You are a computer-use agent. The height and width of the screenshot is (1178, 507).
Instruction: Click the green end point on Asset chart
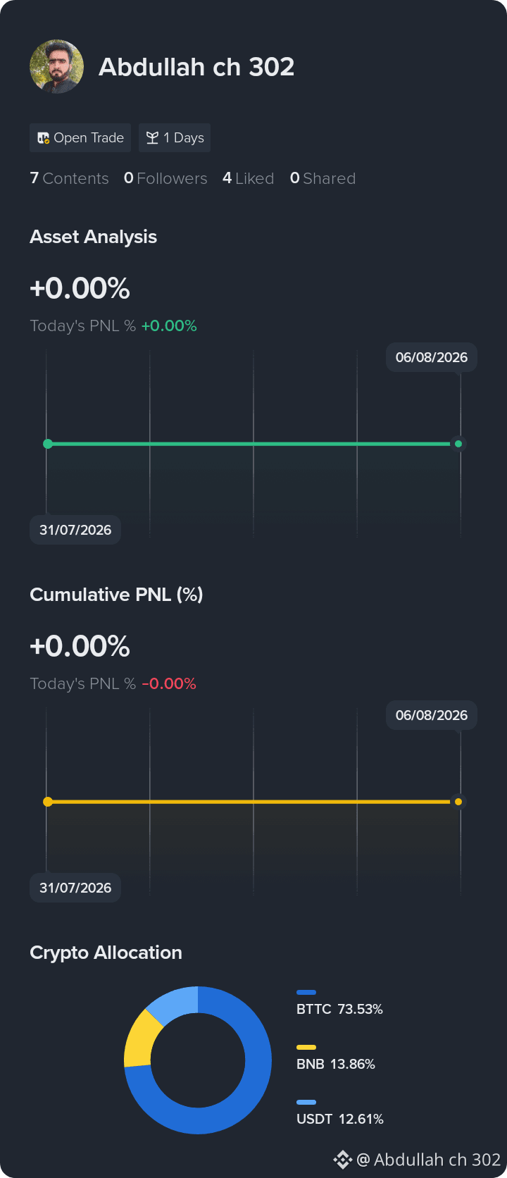(458, 444)
